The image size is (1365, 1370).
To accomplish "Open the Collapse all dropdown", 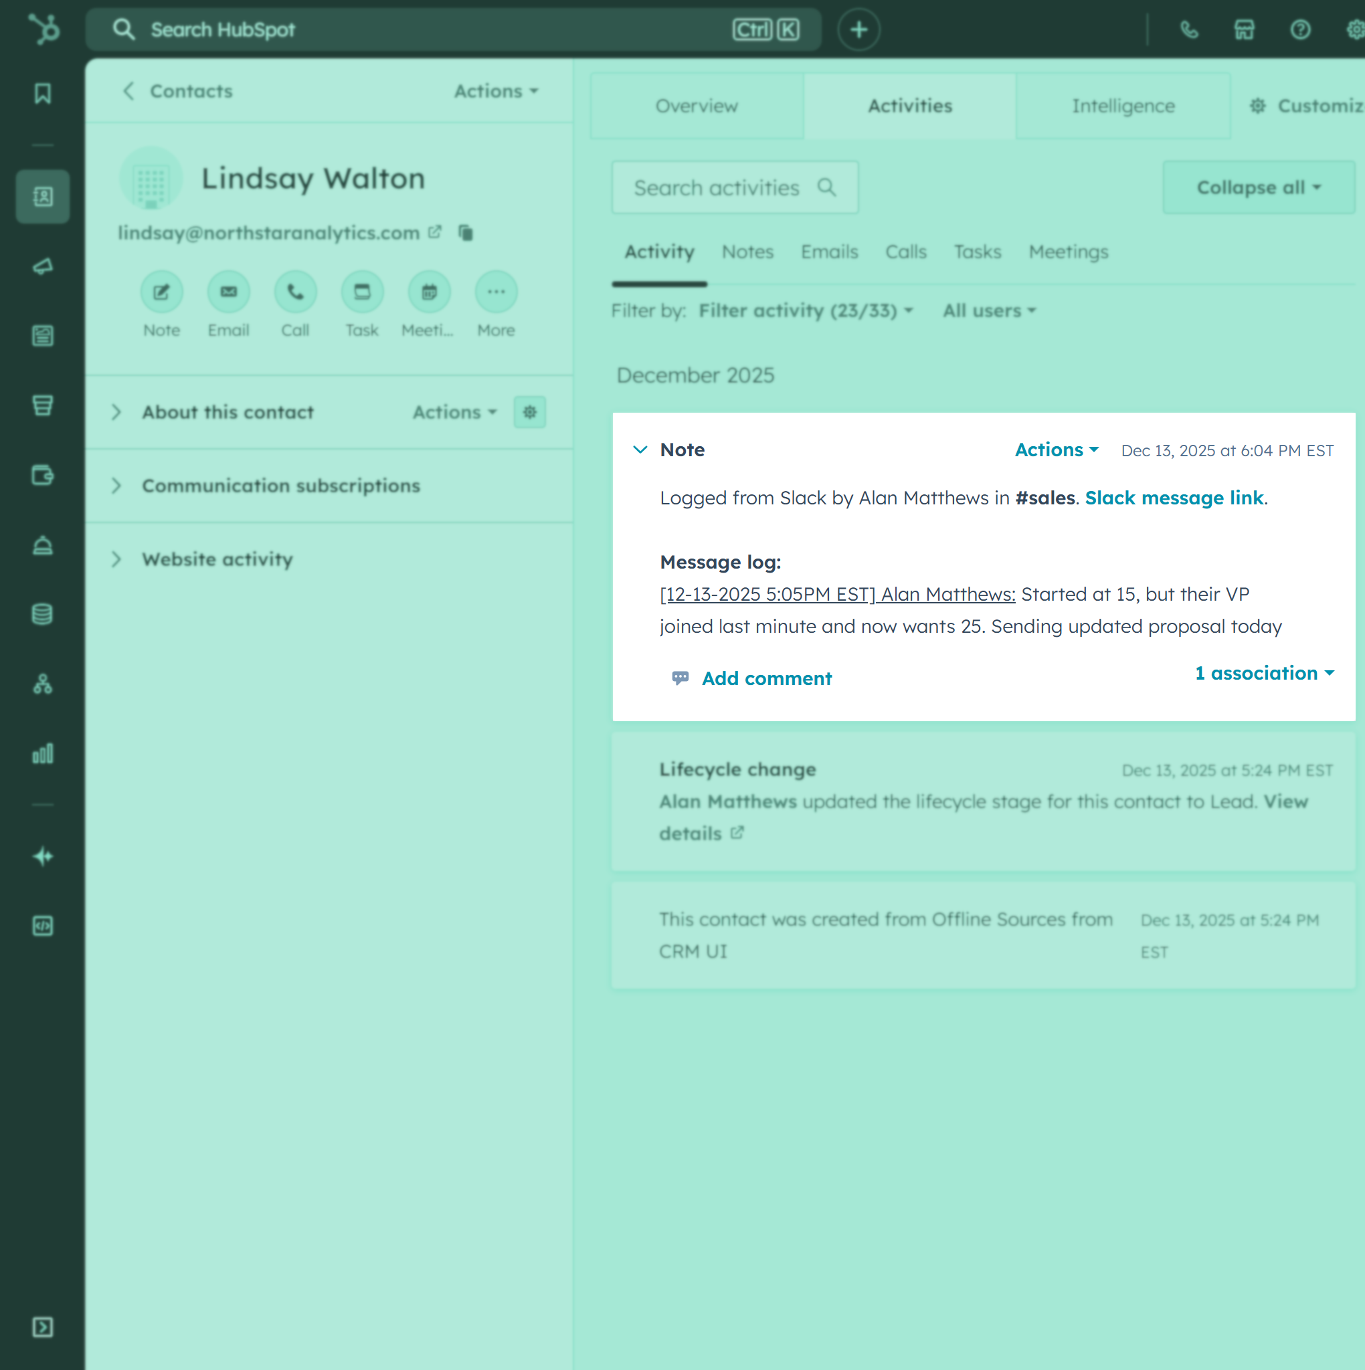I will [1259, 187].
